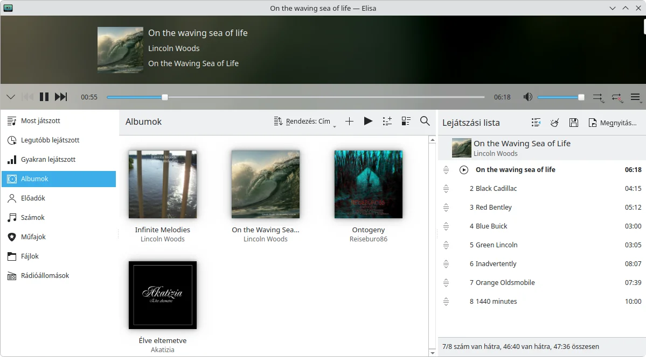Play all albums with the play icon
This screenshot has height=357, width=646.
[369, 122]
